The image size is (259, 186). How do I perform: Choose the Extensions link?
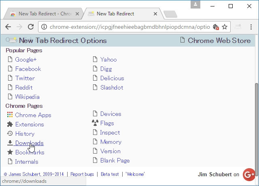30,124
